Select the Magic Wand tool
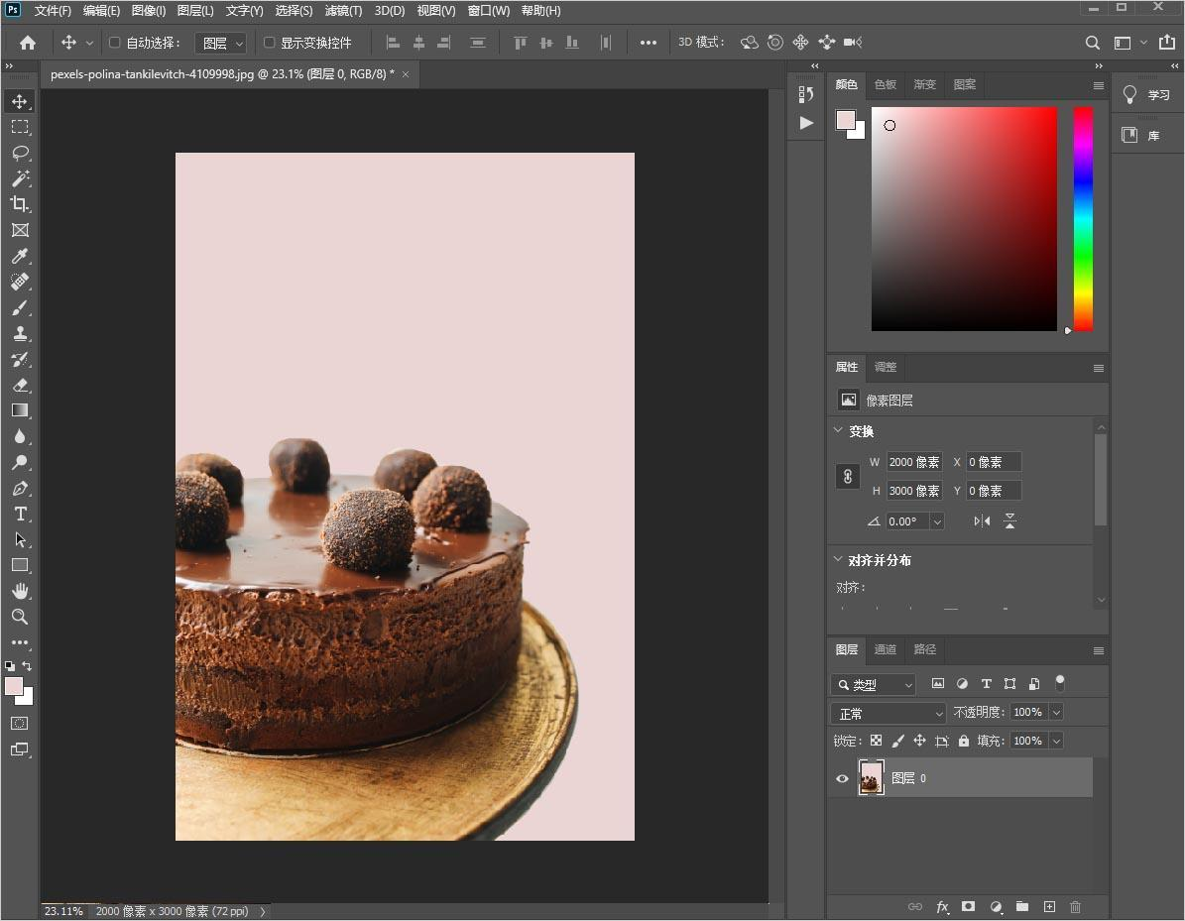This screenshot has height=921, width=1185. point(20,178)
